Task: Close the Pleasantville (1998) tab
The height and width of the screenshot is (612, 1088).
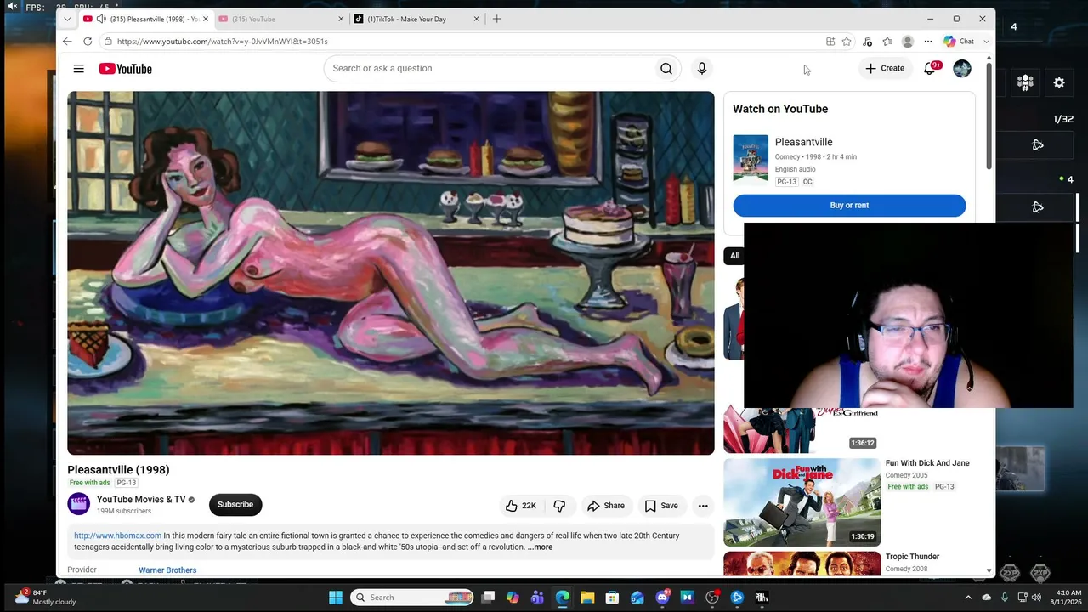Action: click(x=205, y=19)
